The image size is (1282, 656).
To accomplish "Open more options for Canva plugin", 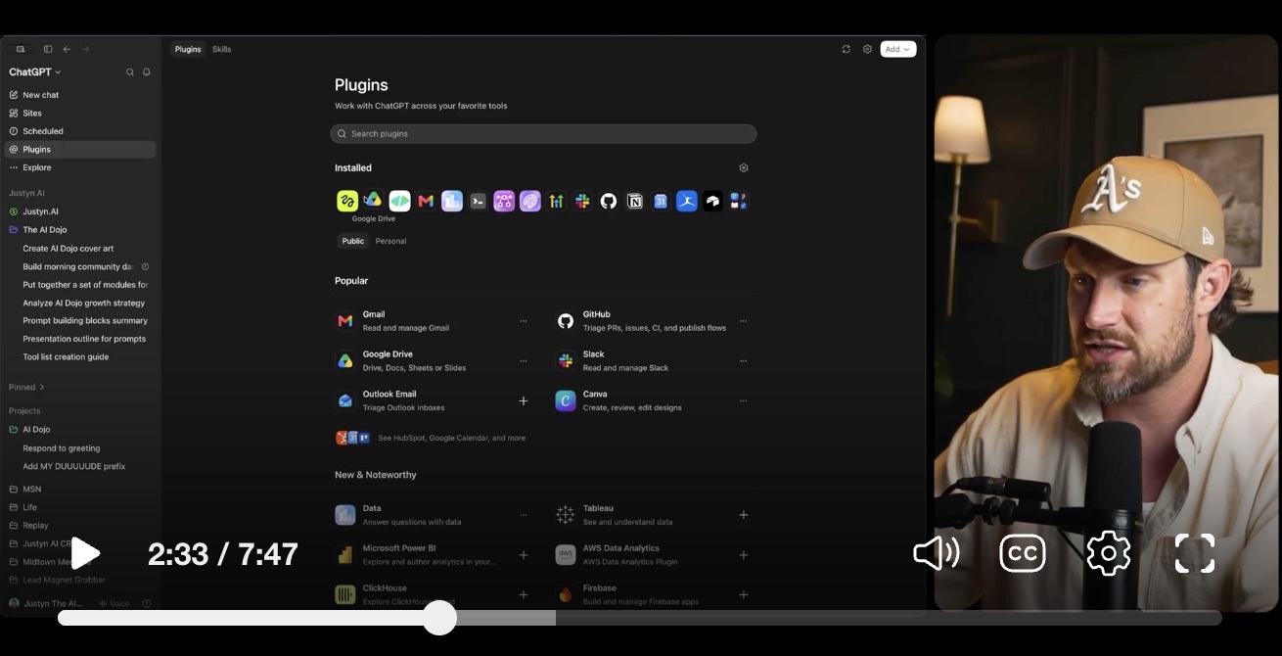I will click(744, 401).
